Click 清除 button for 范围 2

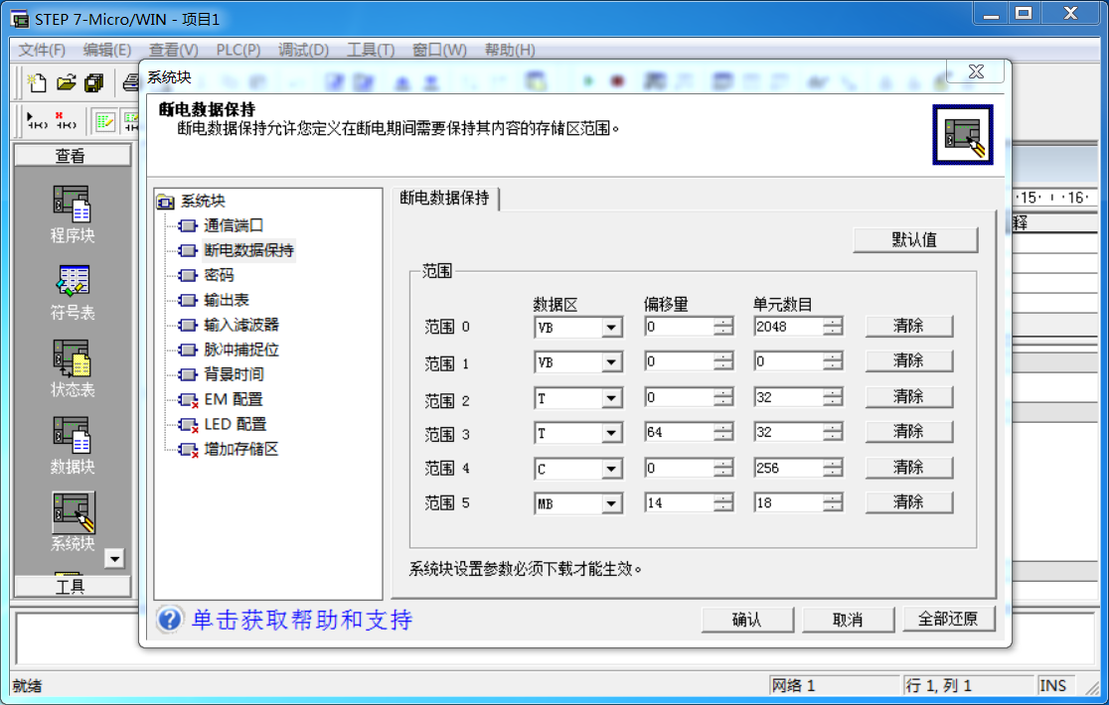909,397
